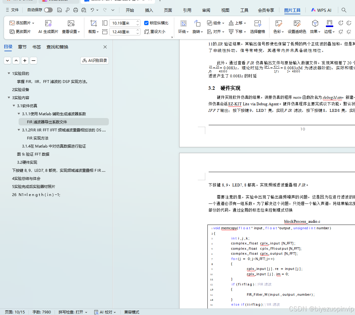Collapse the 1实验目的 outline item
The image size is (355, 315).
pos(9,73)
